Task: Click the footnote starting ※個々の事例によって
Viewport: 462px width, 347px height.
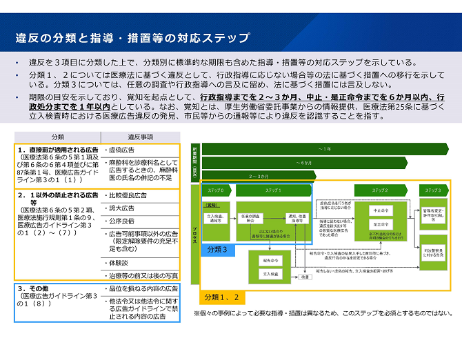Action: click(x=323, y=313)
